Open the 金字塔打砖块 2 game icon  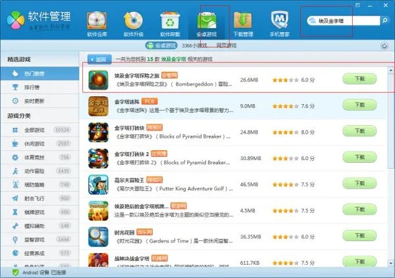[98, 158]
